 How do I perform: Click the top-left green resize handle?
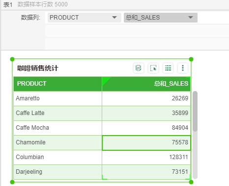click(x=12, y=59)
